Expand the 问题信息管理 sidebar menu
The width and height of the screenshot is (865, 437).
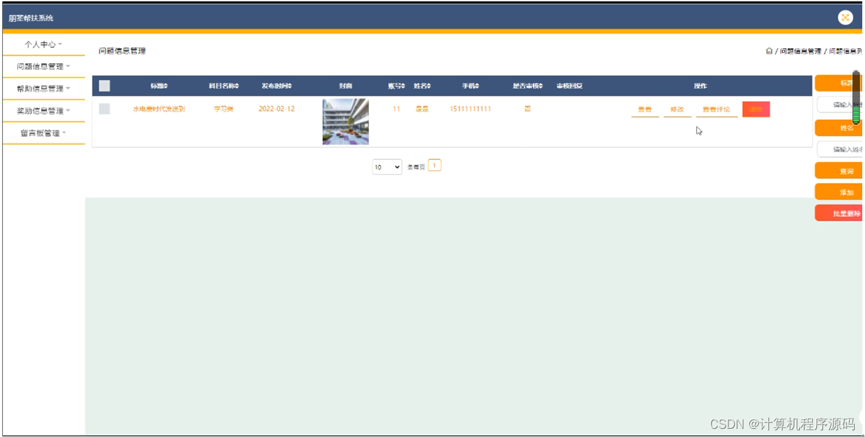[x=43, y=67]
